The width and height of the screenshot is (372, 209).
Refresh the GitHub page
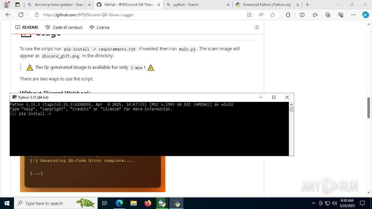coord(21,15)
